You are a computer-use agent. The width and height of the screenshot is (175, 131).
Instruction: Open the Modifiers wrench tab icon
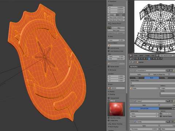tap(149, 59)
